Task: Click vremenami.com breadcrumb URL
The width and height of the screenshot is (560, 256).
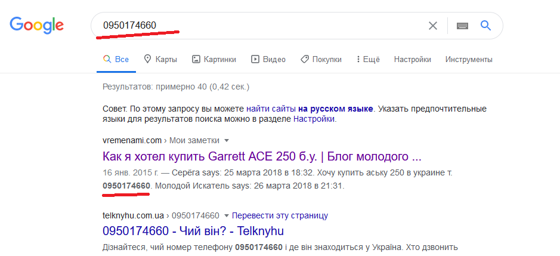Action: tap(132, 140)
